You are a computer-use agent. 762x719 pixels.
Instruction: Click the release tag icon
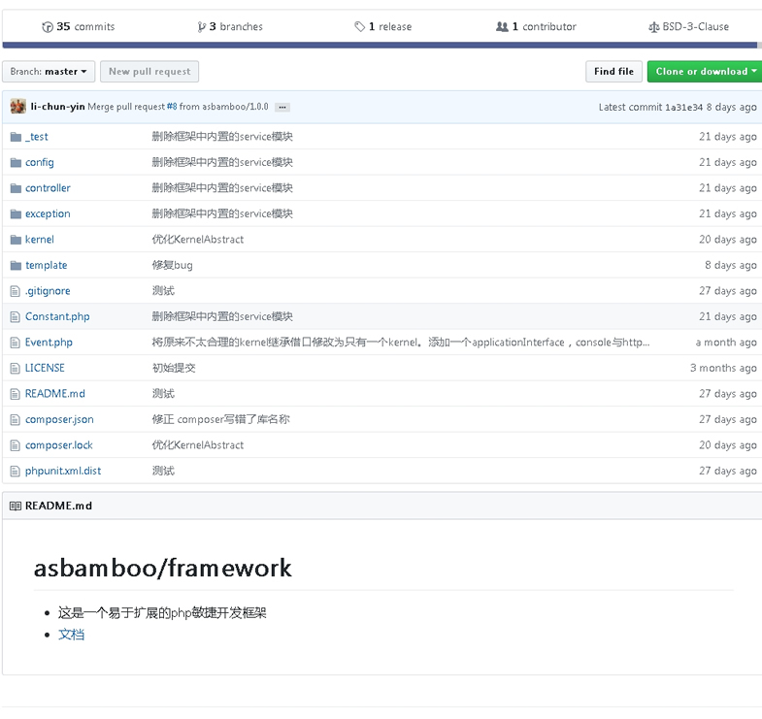point(360,27)
